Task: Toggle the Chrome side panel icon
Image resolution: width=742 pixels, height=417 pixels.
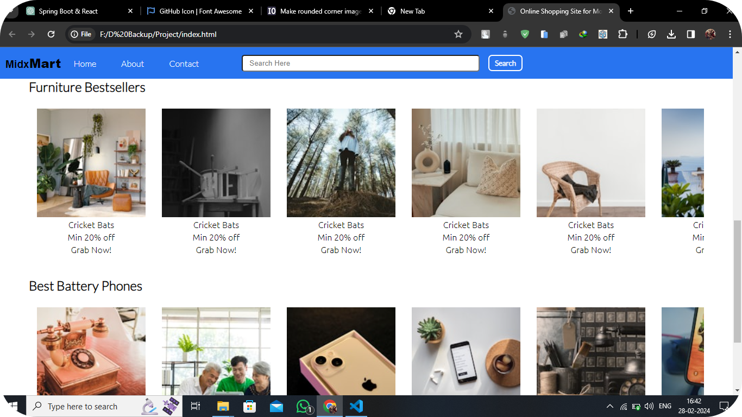Action: click(690, 34)
